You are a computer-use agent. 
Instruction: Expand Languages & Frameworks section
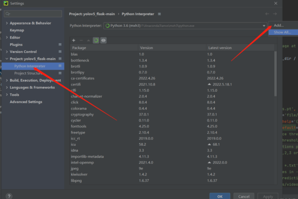[x=7, y=87]
